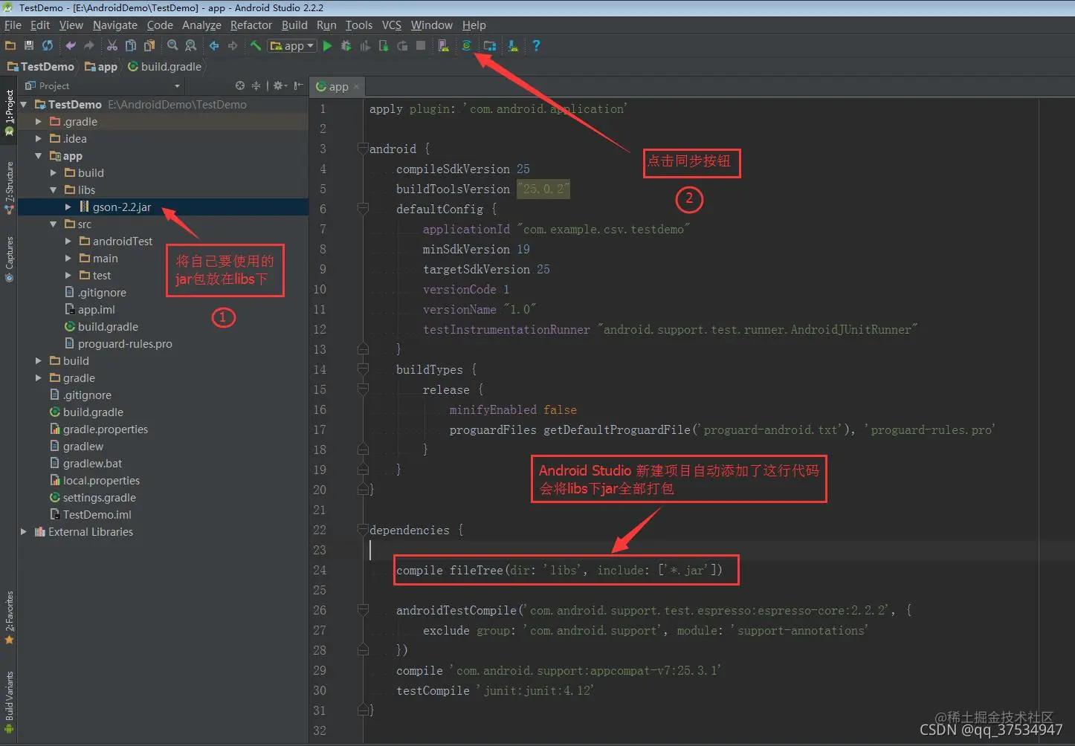Hide the Project tool window
The image size is (1075, 746).
(298, 85)
